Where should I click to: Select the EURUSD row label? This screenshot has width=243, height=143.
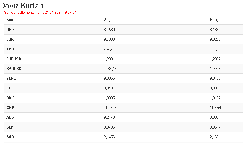(x=14, y=59)
